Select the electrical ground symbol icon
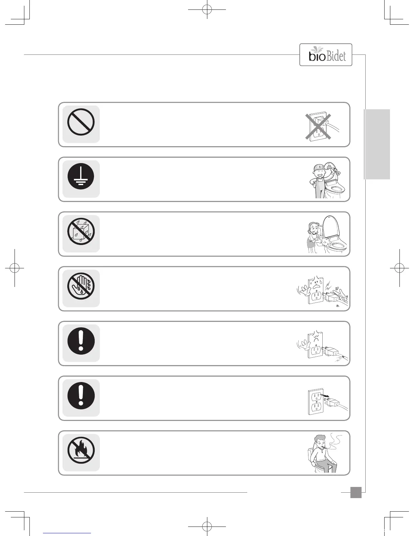The image size is (414, 536). pos(81,177)
